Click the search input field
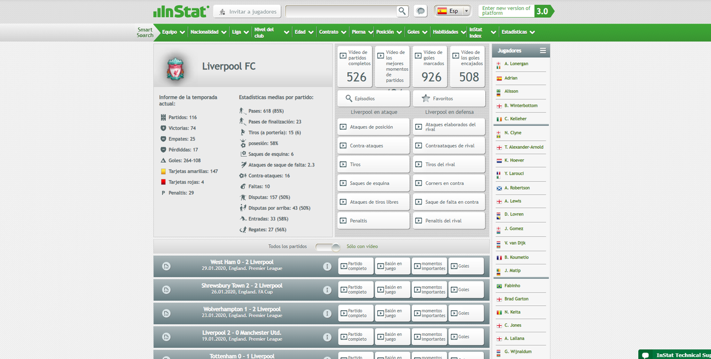This screenshot has width=711, height=359. [341, 11]
